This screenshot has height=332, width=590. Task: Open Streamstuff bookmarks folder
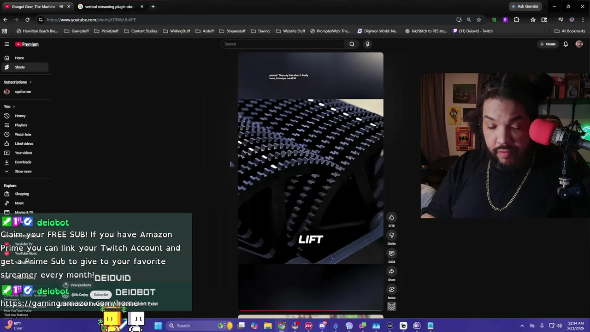pyautogui.click(x=232, y=31)
